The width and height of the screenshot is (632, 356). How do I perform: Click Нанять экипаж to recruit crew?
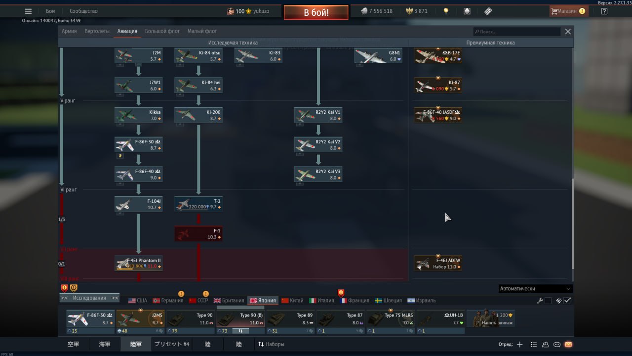tap(491, 319)
